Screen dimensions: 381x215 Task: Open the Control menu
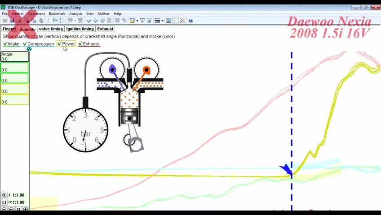click(18, 14)
